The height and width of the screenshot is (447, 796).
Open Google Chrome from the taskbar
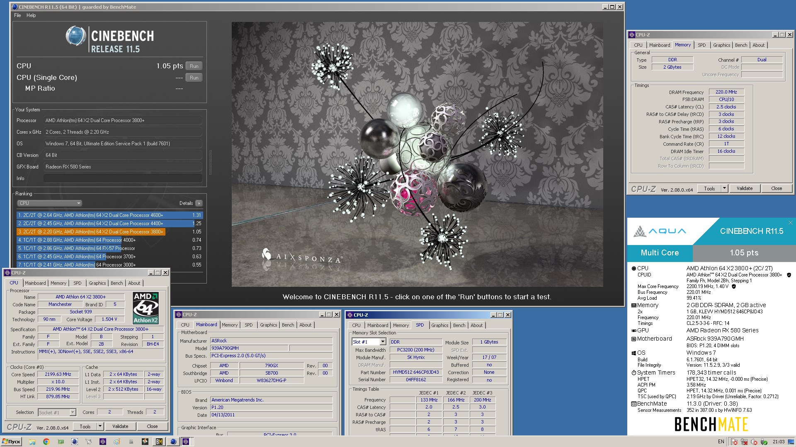pos(46,442)
